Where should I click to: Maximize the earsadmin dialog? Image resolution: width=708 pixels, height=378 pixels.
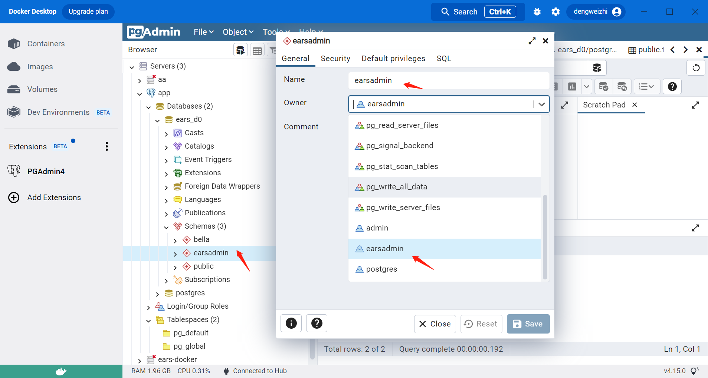point(532,41)
